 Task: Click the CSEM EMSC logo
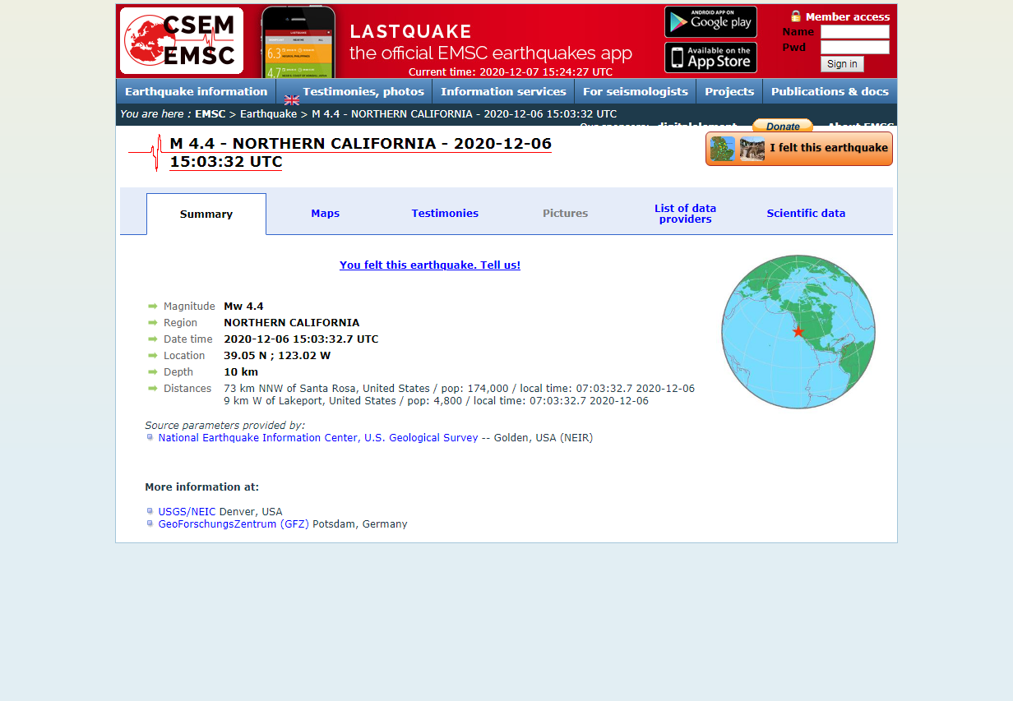(x=182, y=41)
